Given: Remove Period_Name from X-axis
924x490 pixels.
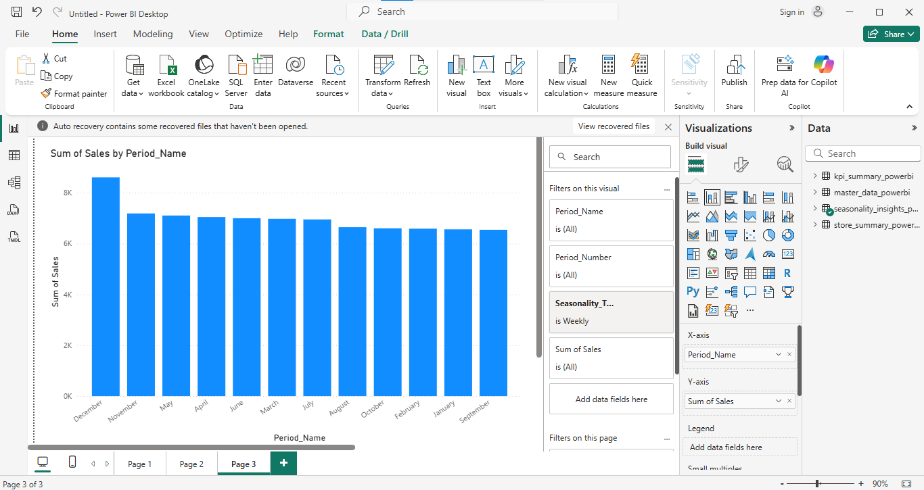Looking at the screenshot, I should point(789,354).
